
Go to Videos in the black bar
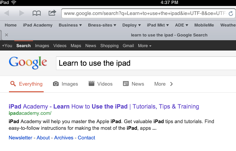(60, 45)
